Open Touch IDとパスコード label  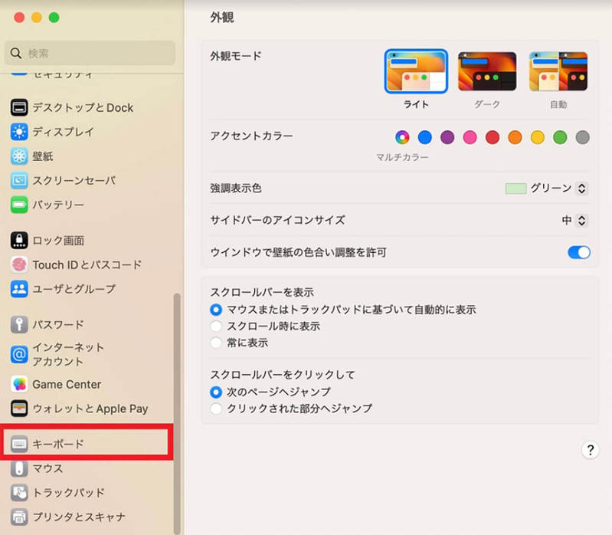[x=87, y=264]
